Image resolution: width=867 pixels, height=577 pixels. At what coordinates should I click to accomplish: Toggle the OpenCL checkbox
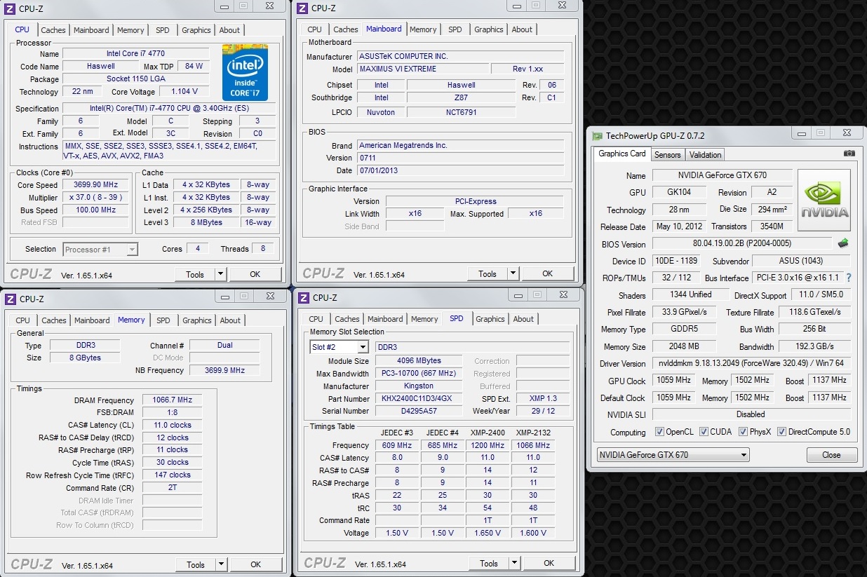[x=659, y=432]
